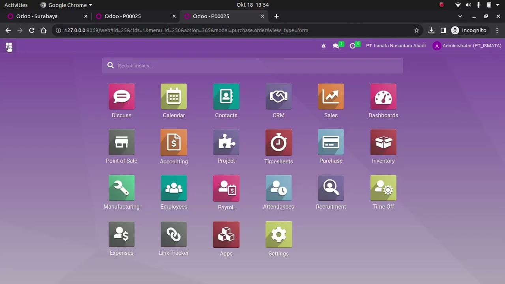This screenshot has height=284, width=505.
Task: Open the Time Off app
Action: tap(383, 192)
